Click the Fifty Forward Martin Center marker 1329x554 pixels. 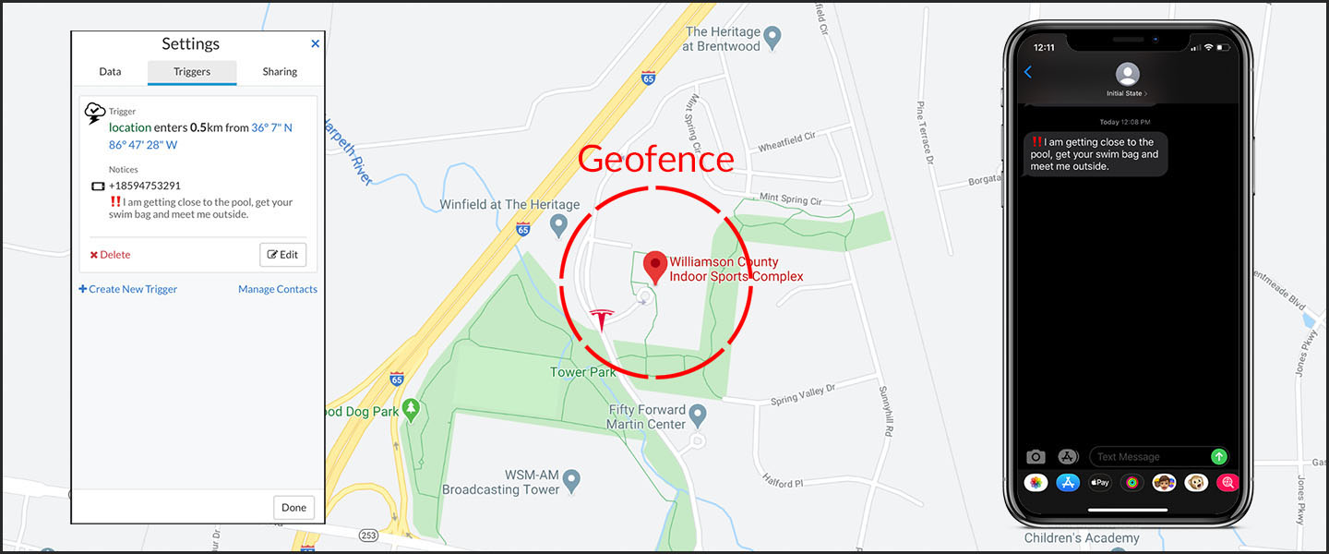(x=698, y=415)
